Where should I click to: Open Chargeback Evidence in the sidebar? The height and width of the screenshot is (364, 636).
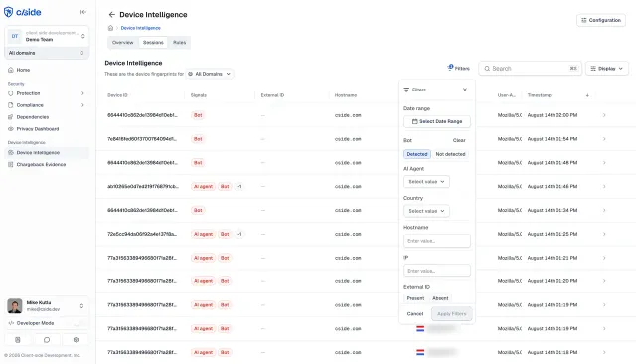pyautogui.click(x=47, y=165)
